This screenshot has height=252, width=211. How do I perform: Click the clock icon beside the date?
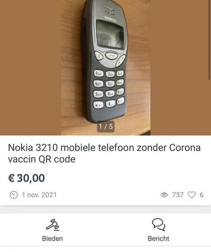point(14,195)
